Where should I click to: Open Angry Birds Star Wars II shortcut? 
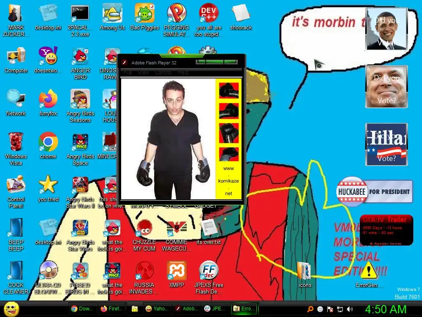coord(80,192)
